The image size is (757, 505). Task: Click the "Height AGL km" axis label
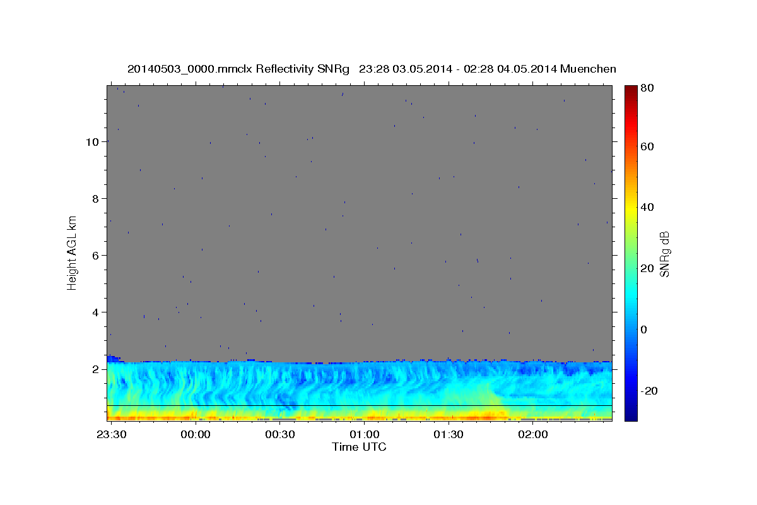(73, 252)
